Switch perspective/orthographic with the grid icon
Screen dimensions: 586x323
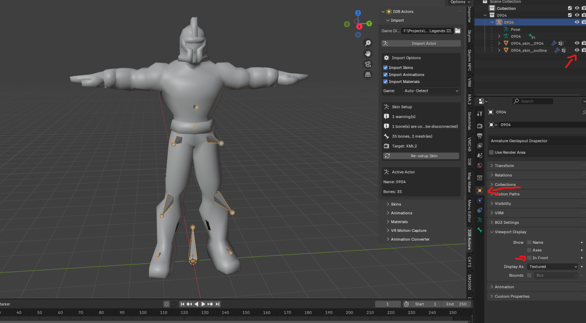pyautogui.click(x=368, y=75)
